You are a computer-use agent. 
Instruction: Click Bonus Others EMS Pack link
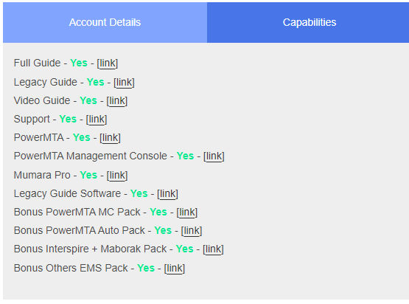(x=175, y=269)
